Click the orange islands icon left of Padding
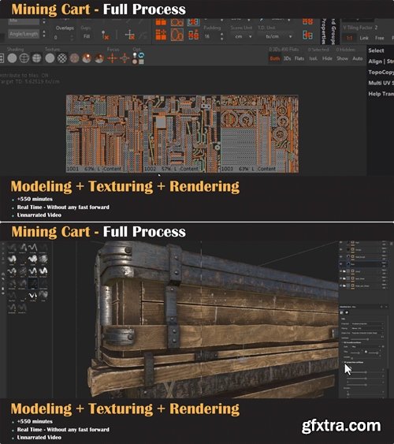The image size is (394, 444). click(194, 35)
